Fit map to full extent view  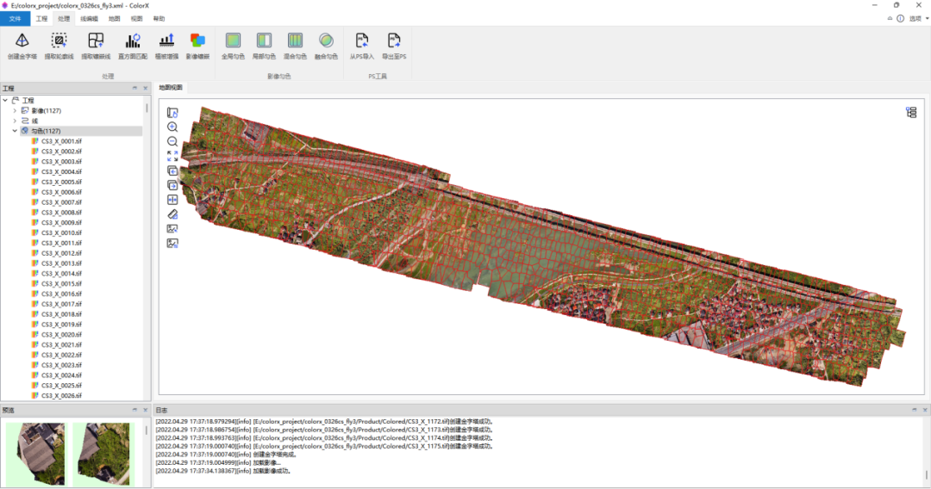click(x=172, y=156)
